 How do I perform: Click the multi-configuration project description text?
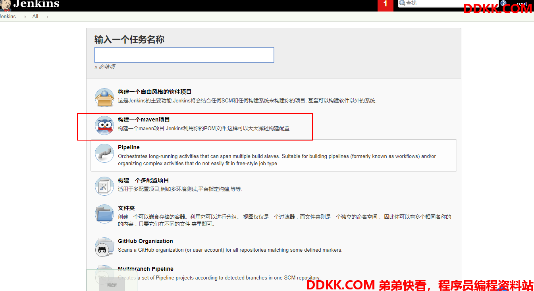point(180,189)
